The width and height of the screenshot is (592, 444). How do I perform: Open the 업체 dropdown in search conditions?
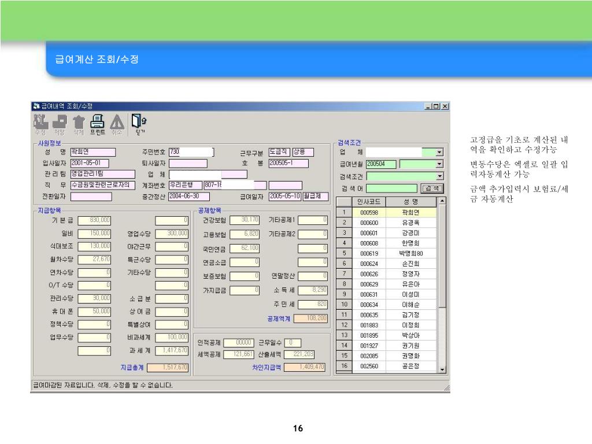440,153
